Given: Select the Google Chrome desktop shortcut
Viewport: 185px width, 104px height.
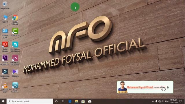Looking at the screenshot, I should [x=15, y=20].
